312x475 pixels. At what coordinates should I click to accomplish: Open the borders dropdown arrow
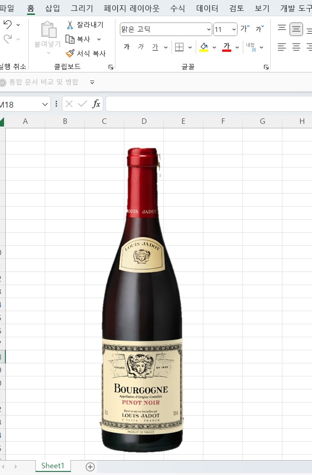point(190,47)
